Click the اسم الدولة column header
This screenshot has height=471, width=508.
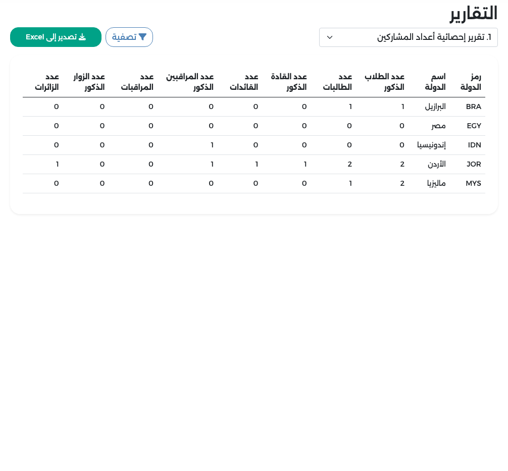click(x=435, y=82)
